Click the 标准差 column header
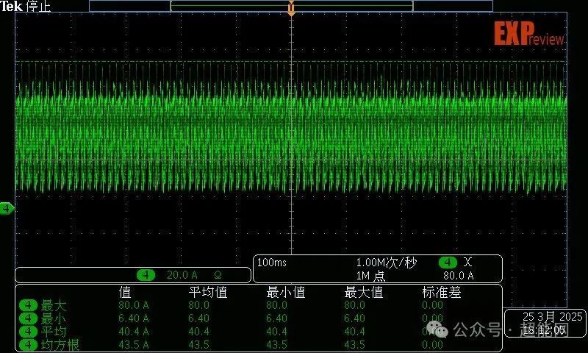The width and height of the screenshot is (588, 353). click(442, 292)
